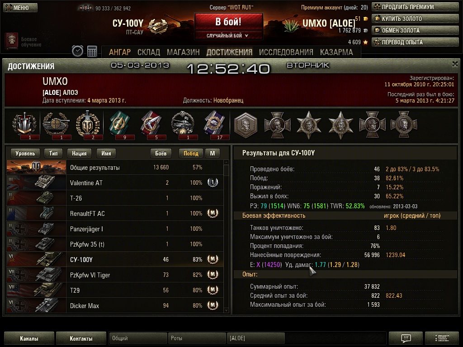Sort by Побед column

pos(191,153)
